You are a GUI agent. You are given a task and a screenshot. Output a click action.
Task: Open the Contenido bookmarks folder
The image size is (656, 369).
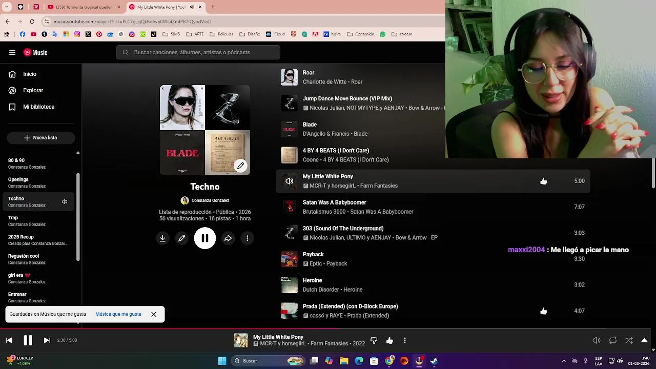(x=360, y=34)
